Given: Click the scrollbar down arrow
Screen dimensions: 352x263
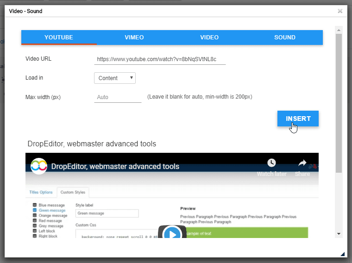Looking at the screenshot, I should [339, 234].
